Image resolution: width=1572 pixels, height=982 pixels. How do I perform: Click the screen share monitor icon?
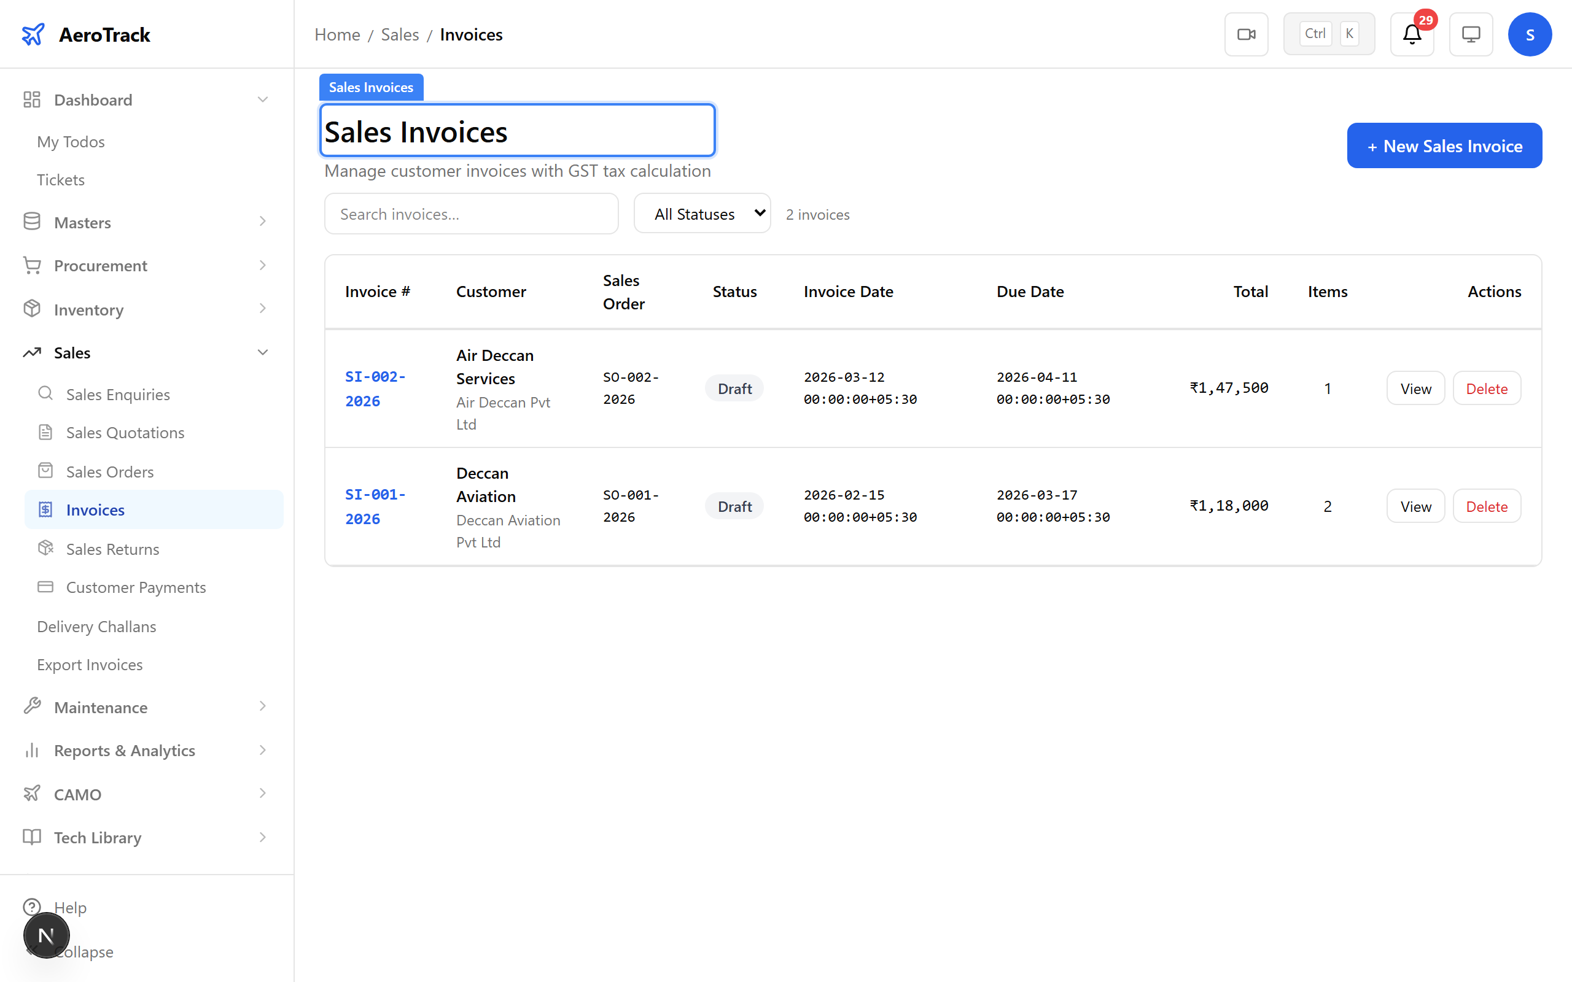click(1471, 34)
